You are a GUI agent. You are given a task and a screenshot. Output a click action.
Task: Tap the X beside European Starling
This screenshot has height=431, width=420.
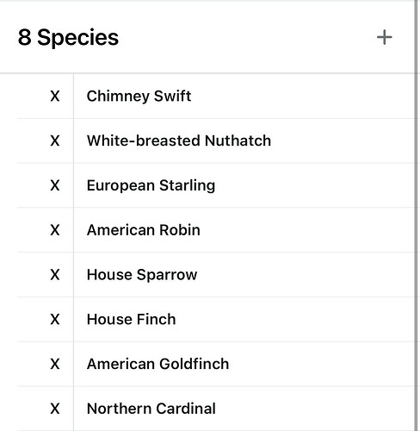pyautogui.click(x=55, y=185)
